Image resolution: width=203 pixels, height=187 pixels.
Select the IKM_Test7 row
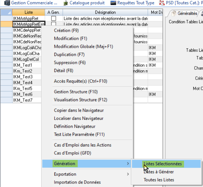pos(22,100)
